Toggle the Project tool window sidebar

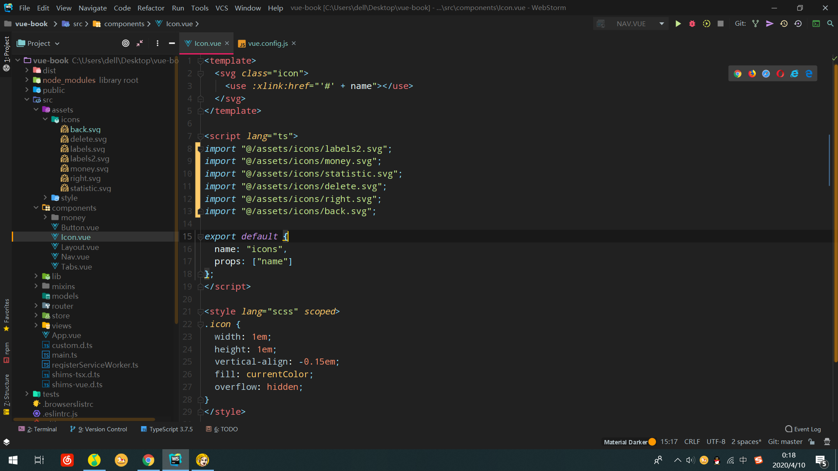tap(6, 49)
